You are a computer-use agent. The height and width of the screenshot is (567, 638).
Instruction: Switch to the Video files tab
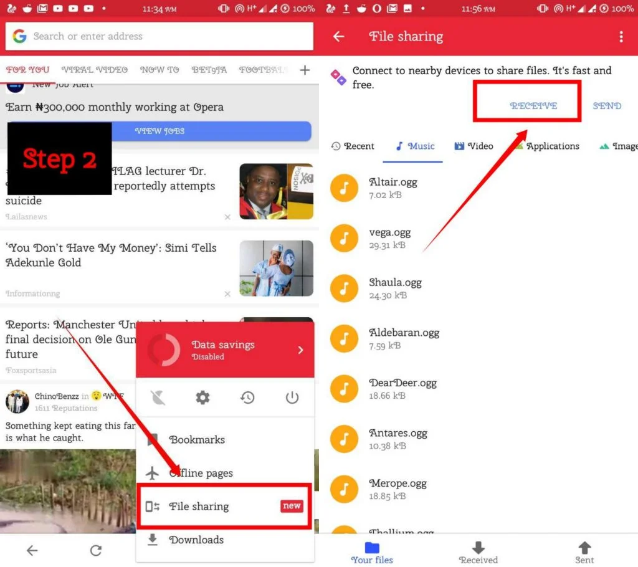coord(474,146)
